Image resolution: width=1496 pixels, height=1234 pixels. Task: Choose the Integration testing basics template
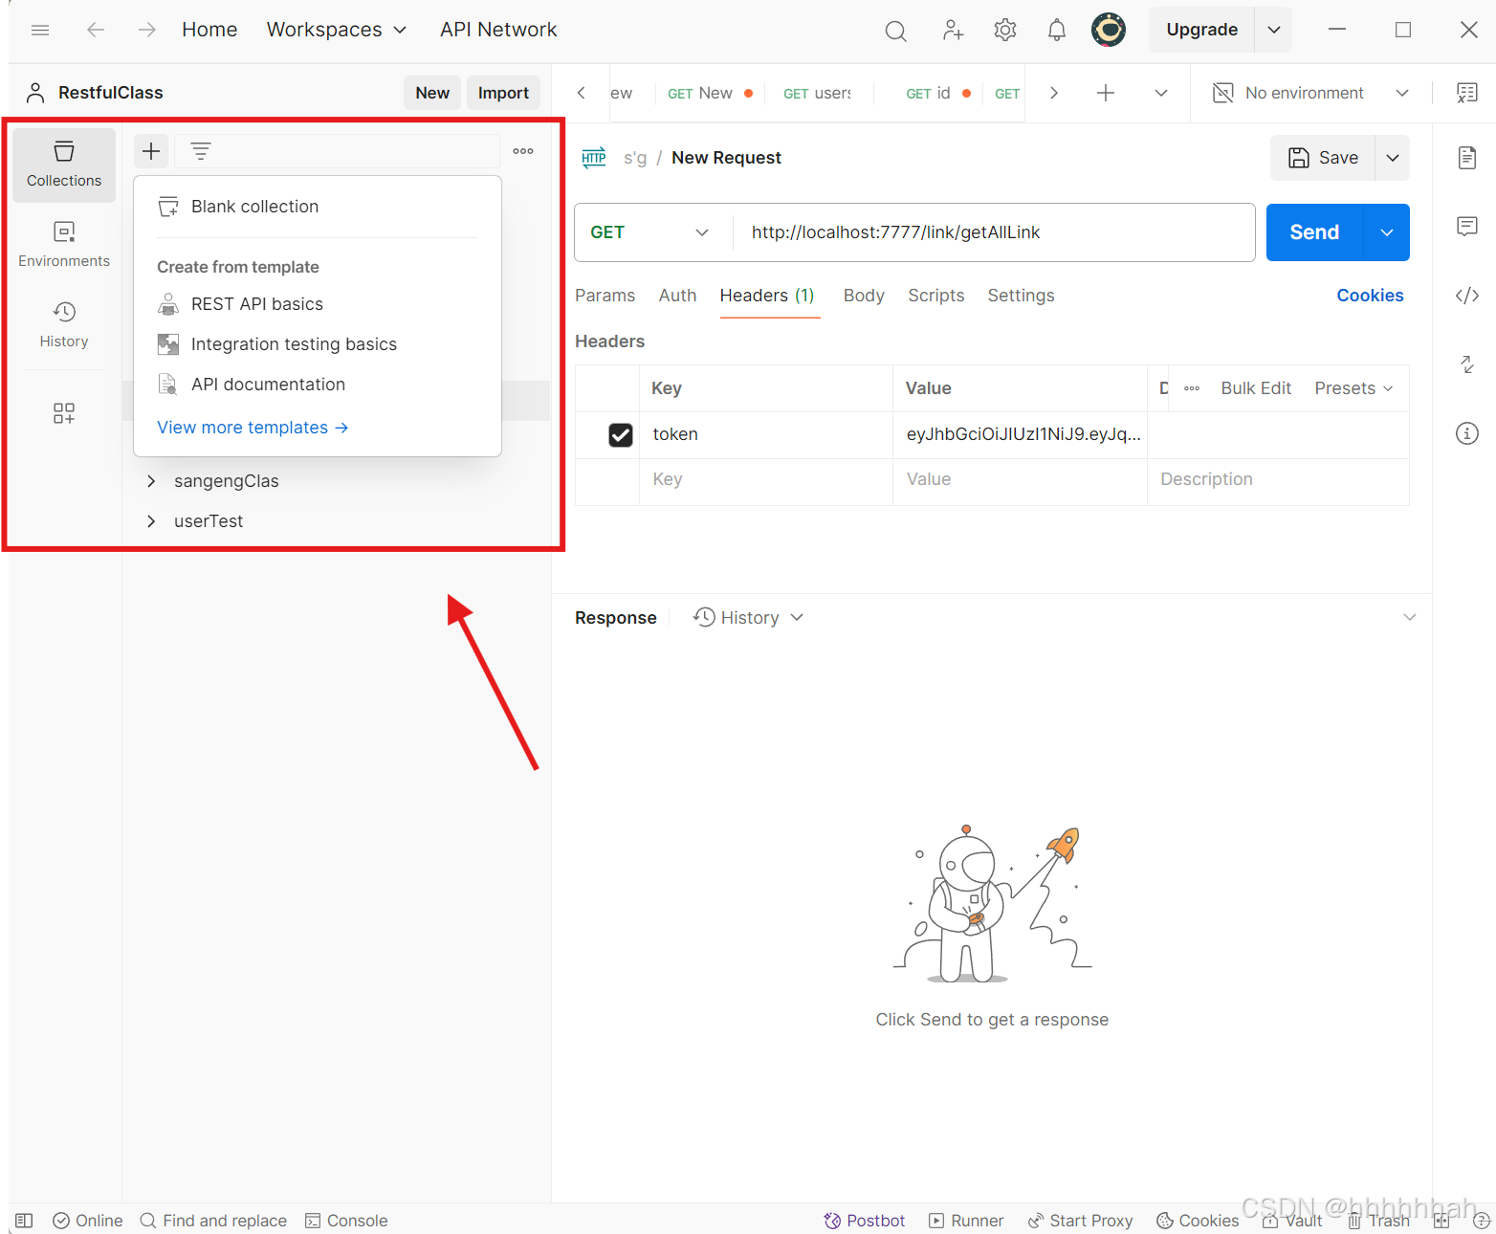[x=318, y=344]
